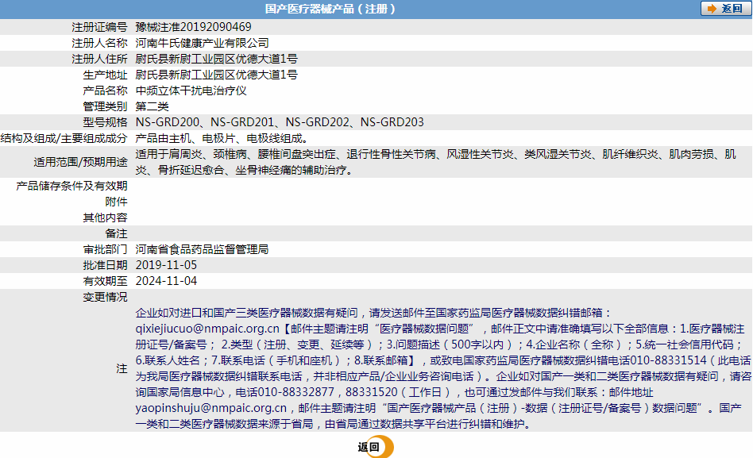
Task: Click the orange arrow icon in top 返回 button
Action: tap(712, 9)
